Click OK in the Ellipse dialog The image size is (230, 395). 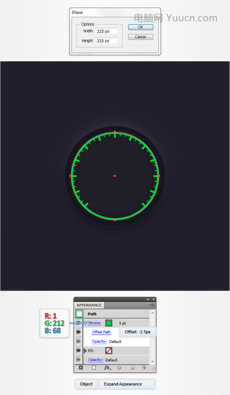[x=140, y=27]
